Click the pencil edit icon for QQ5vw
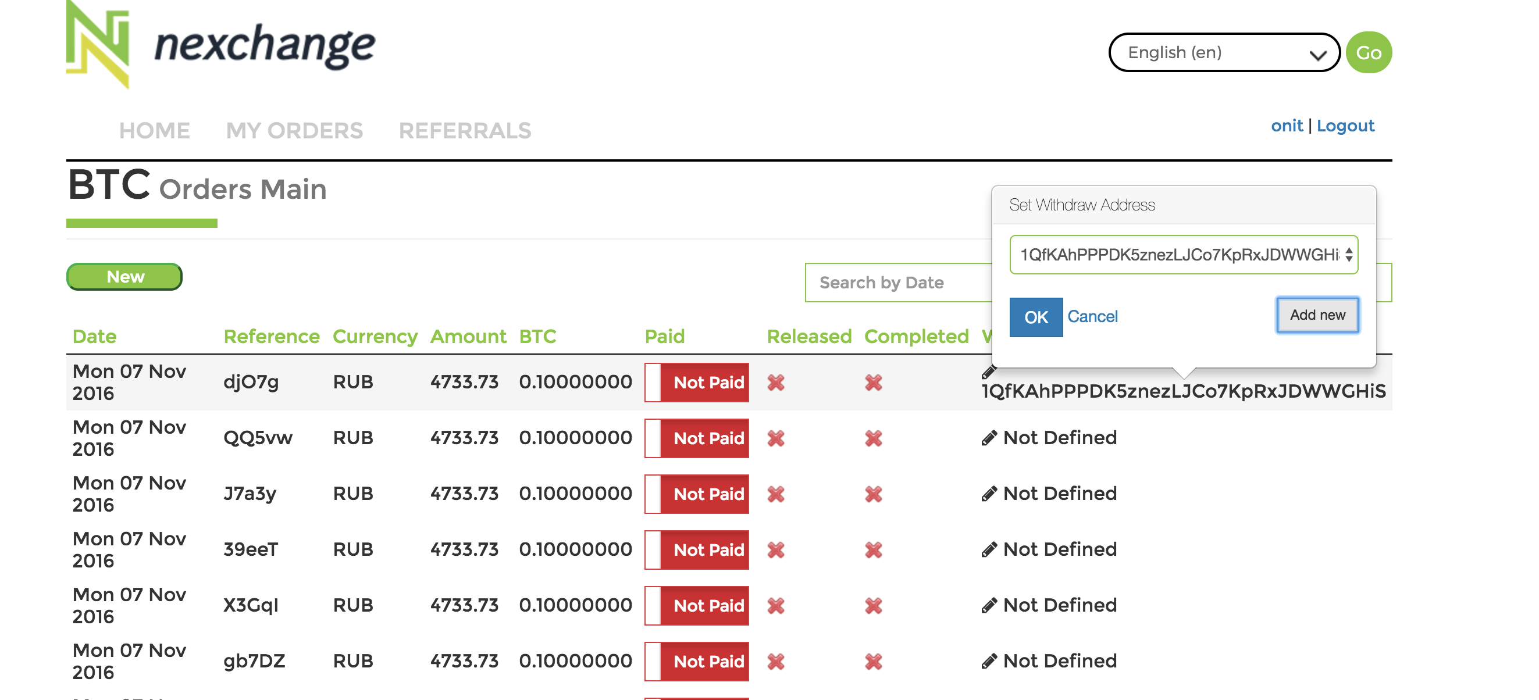The image size is (1539, 700). point(989,438)
